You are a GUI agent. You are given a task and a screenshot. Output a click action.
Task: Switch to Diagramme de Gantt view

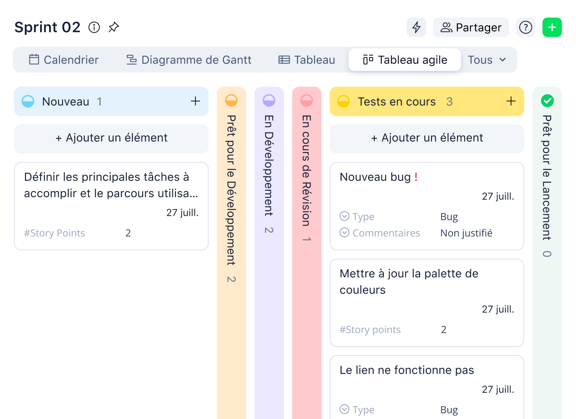tap(189, 60)
